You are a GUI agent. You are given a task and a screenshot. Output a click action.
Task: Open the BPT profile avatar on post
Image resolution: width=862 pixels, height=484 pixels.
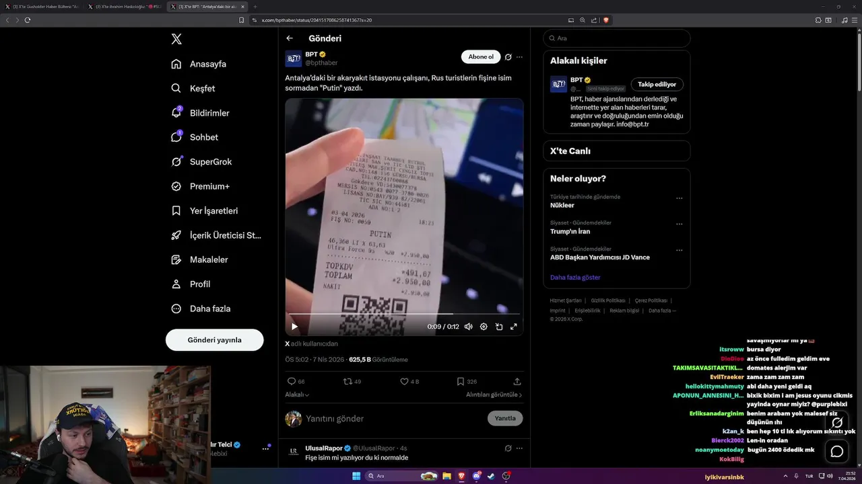click(x=294, y=58)
